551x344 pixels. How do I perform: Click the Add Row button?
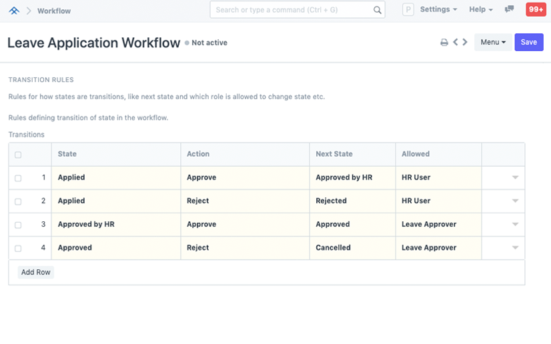point(36,272)
